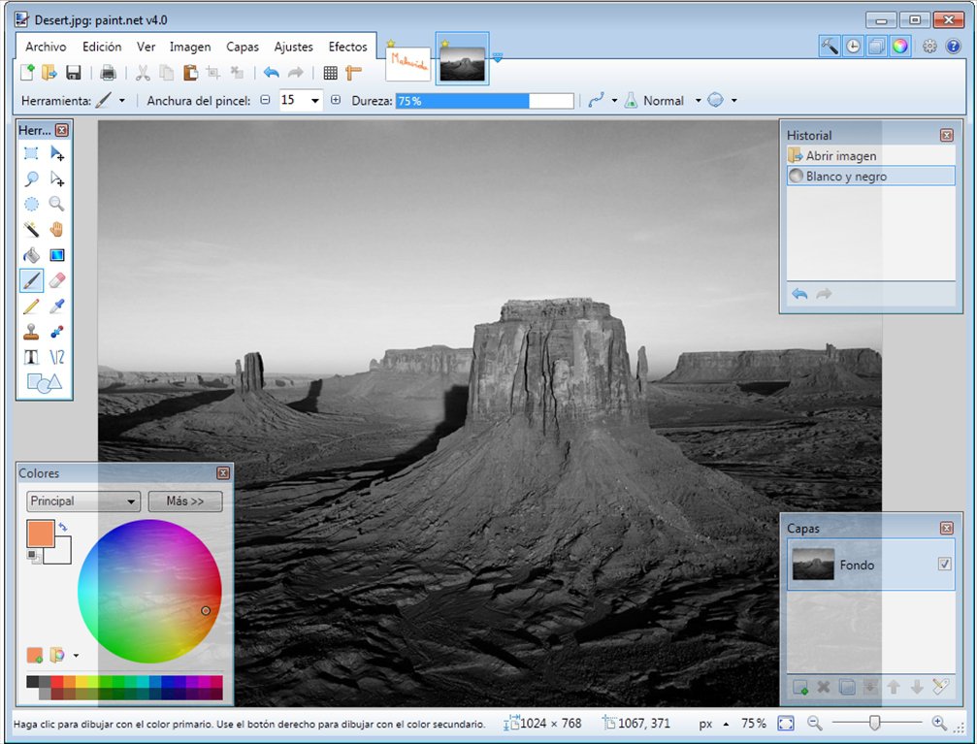977x744 pixels.
Task: Pick the Color Picker eyedropper tool
Action: pos(56,306)
